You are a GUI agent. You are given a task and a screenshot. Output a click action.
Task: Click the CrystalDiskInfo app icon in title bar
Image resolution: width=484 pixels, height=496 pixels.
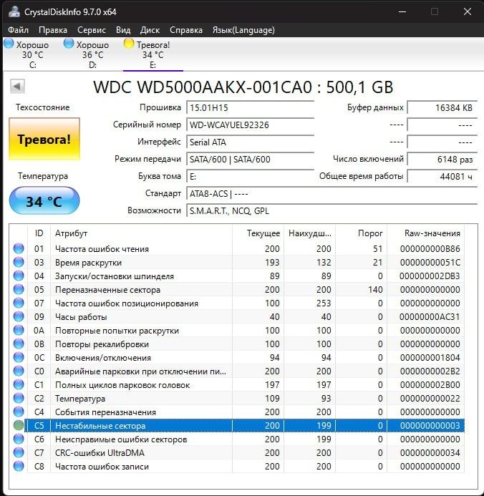pos(14,11)
